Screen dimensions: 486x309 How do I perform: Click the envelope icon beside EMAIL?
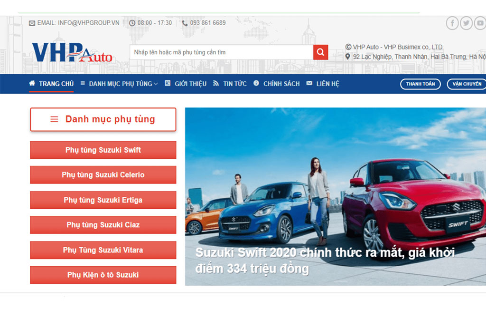click(x=32, y=23)
